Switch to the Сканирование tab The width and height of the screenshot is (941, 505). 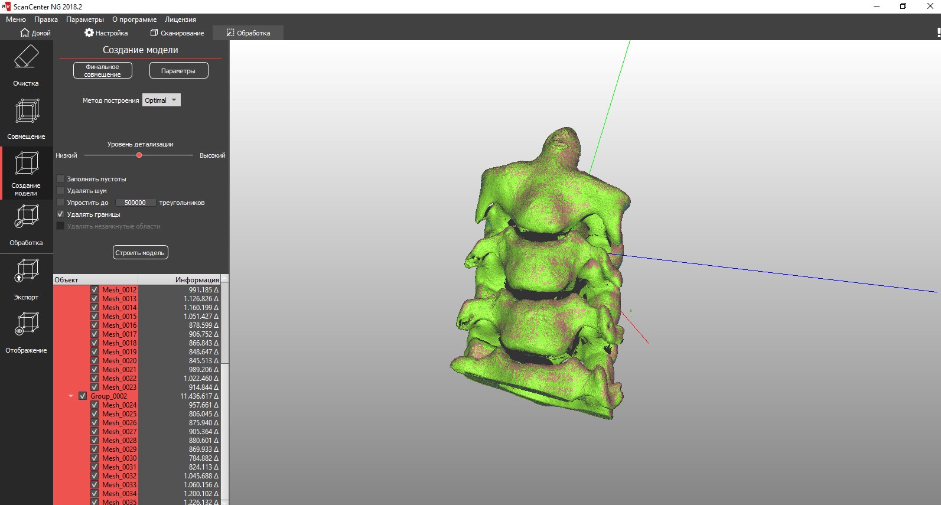point(177,33)
